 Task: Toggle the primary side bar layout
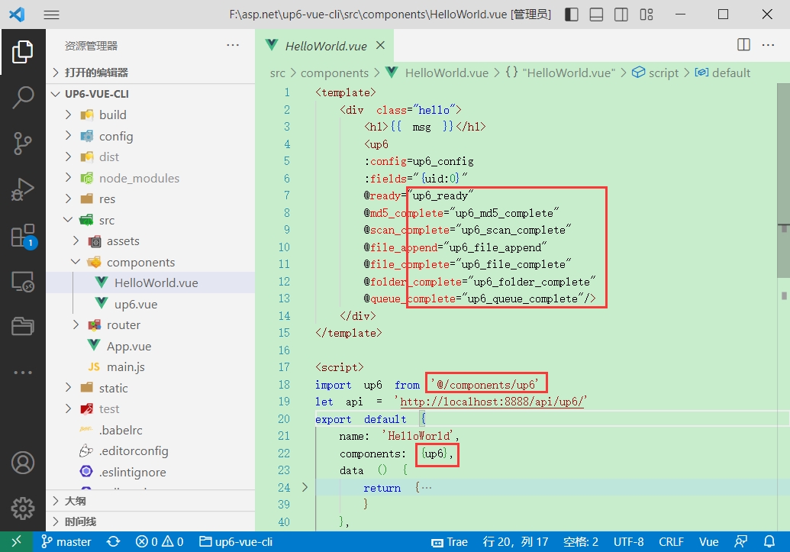coord(572,15)
